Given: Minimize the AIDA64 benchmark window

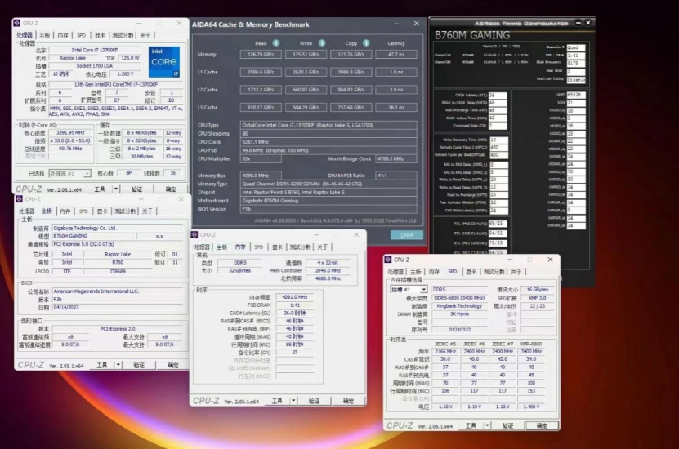Looking at the screenshot, I should (x=396, y=24).
